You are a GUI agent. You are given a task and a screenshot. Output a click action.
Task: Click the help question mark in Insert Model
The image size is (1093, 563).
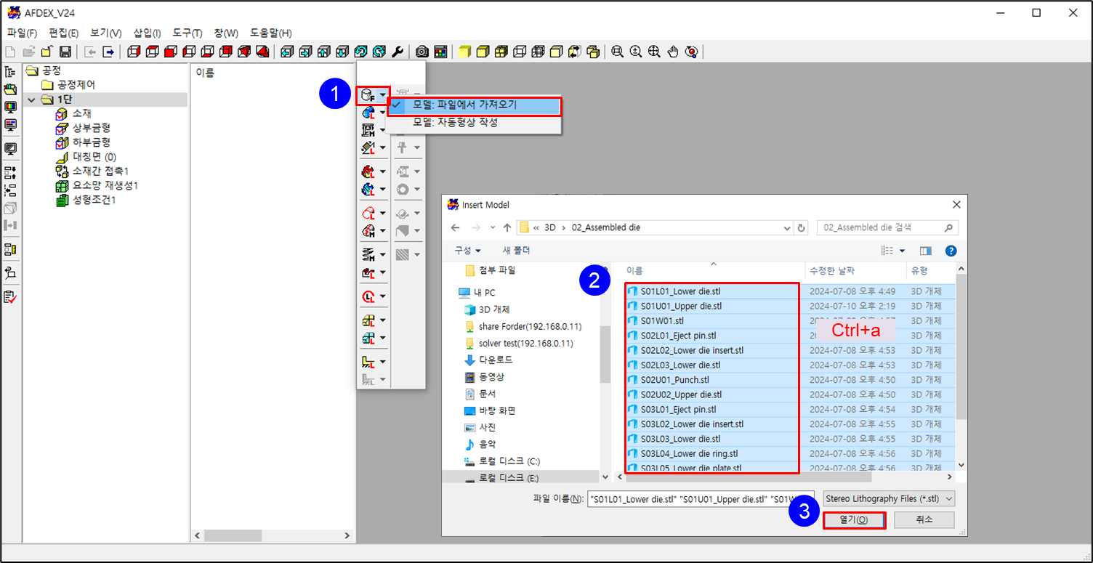(950, 251)
